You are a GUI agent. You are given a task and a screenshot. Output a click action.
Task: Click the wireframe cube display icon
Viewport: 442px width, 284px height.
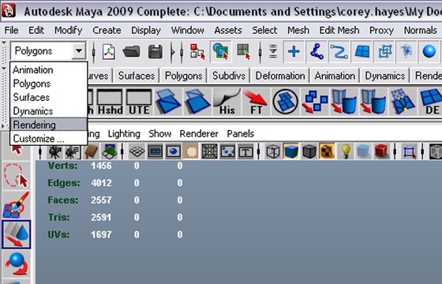point(273,151)
